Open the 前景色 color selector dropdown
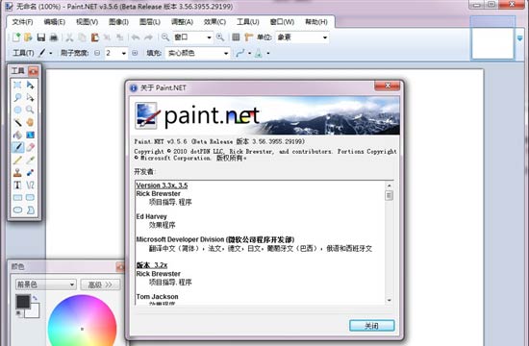This screenshot has height=346, width=529. pyautogui.click(x=45, y=284)
